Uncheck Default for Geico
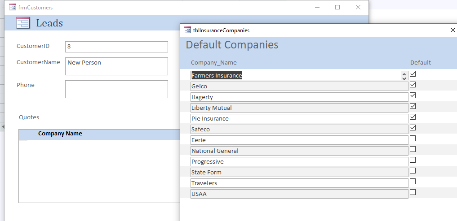 point(413,85)
